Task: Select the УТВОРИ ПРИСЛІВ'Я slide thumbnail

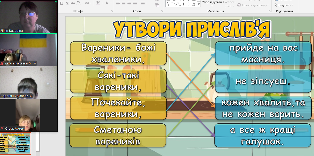Action: pyautogui.click(x=15, y=144)
